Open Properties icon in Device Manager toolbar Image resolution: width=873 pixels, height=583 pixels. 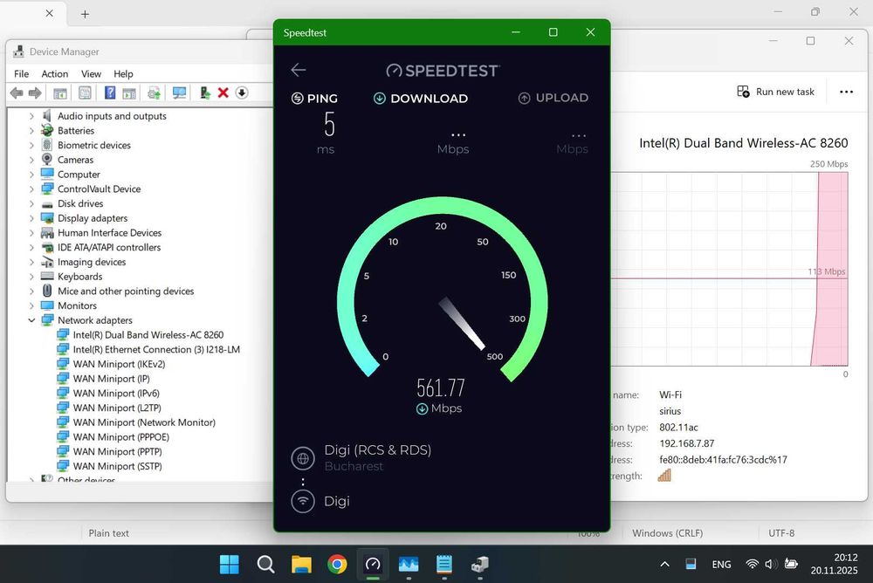(85, 93)
